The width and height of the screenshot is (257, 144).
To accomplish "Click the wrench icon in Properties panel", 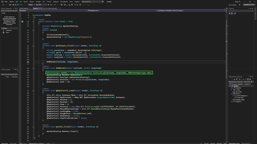I will click(x=235, y=14).
